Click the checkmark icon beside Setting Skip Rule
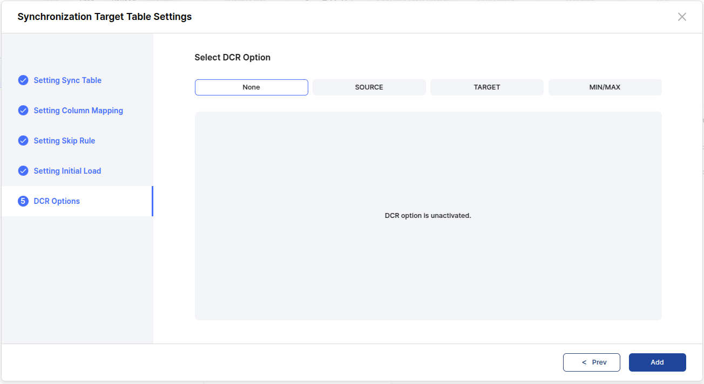704x384 pixels. point(23,141)
